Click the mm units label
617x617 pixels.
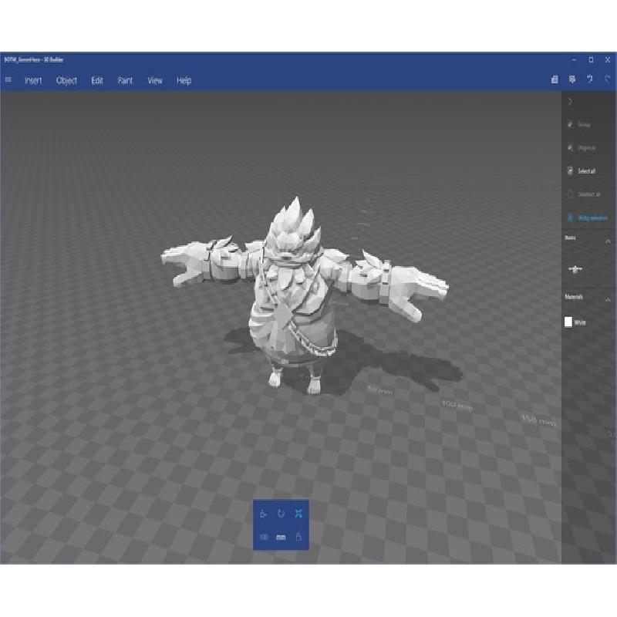coord(281,537)
